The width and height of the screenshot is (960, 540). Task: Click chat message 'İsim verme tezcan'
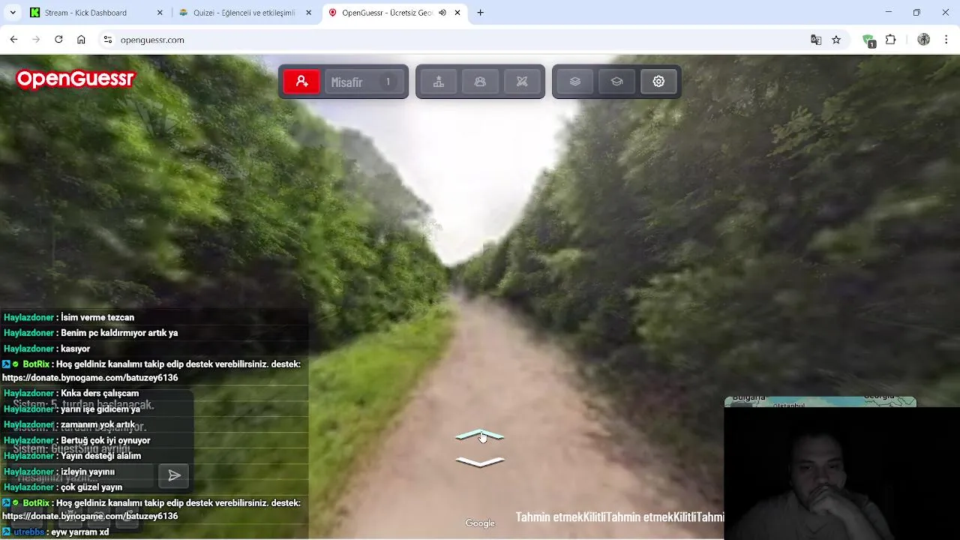point(97,317)
